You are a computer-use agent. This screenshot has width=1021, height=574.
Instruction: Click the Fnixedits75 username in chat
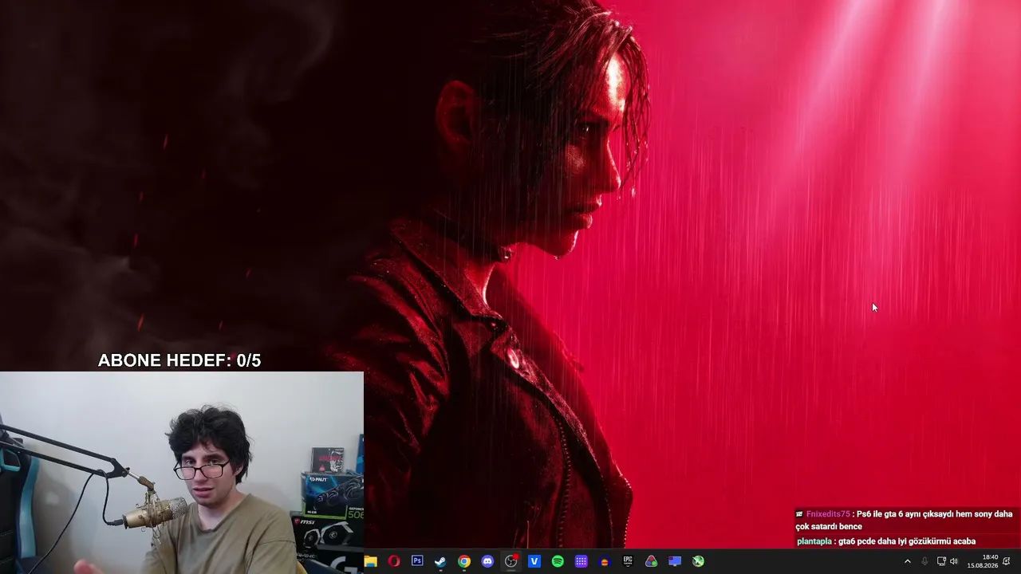pyautogui.click(x=828, y=514)
